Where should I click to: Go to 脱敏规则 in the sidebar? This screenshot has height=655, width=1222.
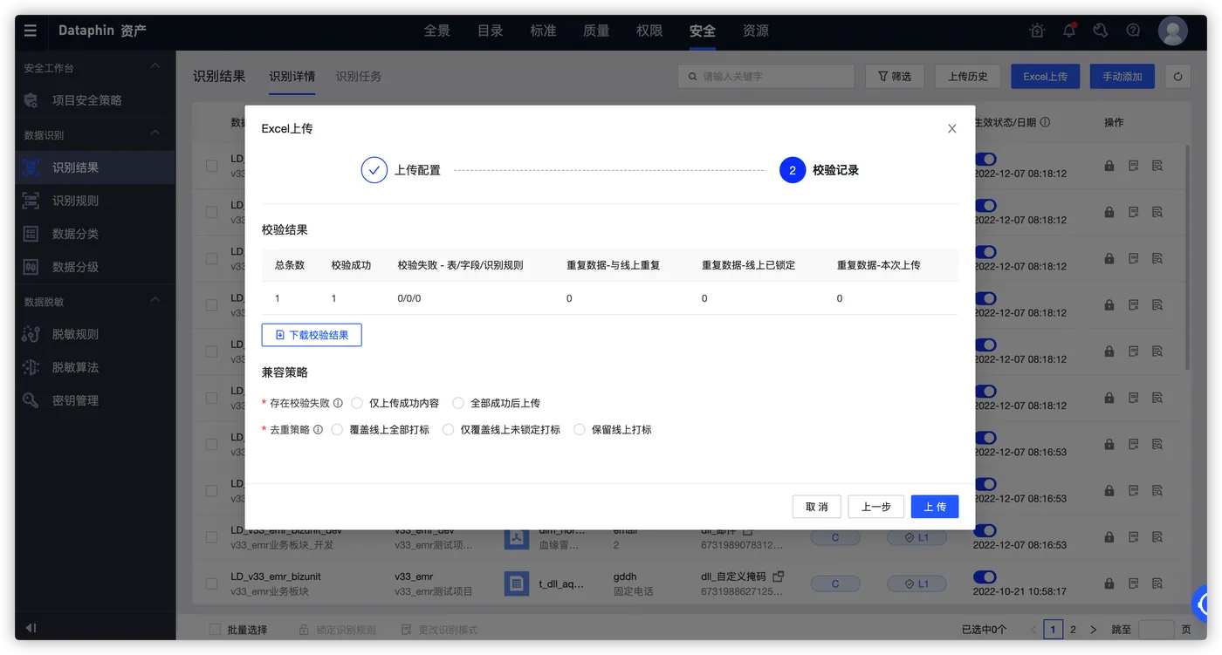pyautogui.click(x=94, y=334)
